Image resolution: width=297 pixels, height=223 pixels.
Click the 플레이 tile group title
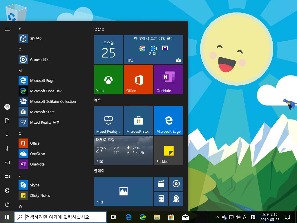(99, 171)
